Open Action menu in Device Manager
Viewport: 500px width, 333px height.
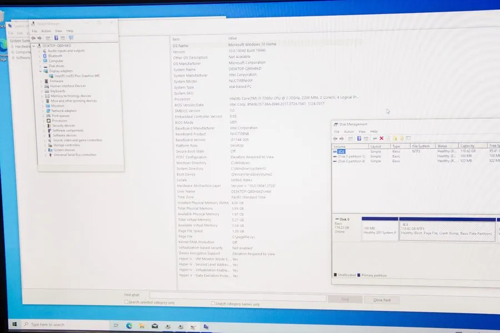click(46, 31)
